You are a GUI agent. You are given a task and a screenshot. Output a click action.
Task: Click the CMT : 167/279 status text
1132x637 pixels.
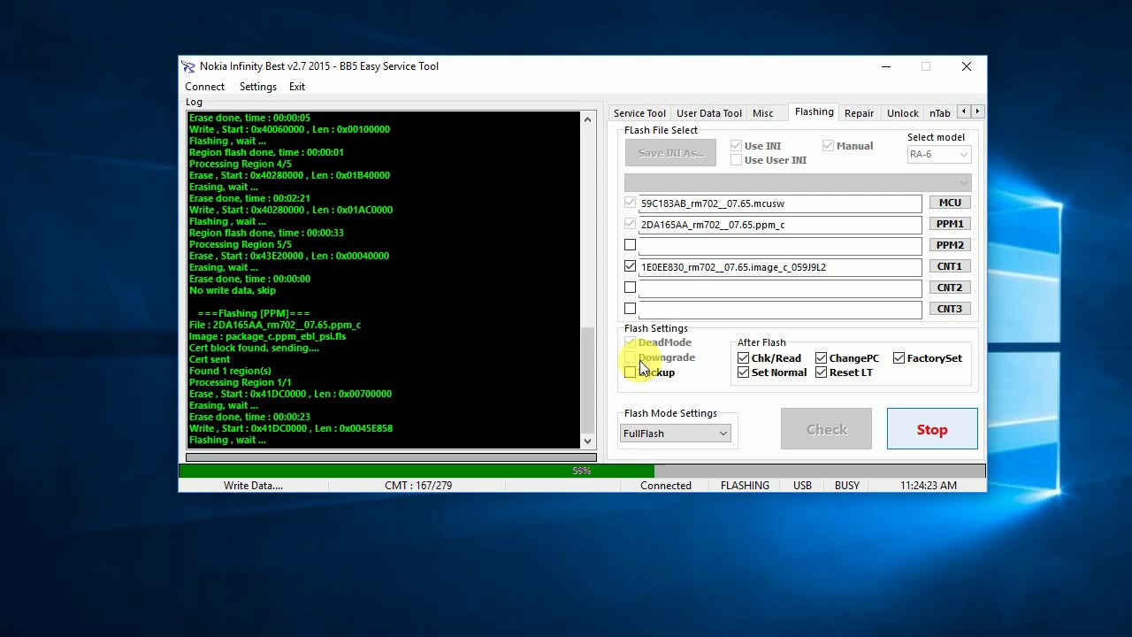coord(418,486)
